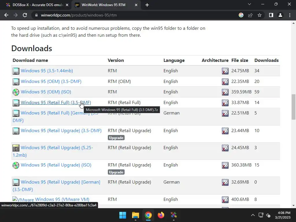Screen dimensions: 296x222
Task: Open Windows 95 (OEM) (ISO) download
Action: (46, 92)
